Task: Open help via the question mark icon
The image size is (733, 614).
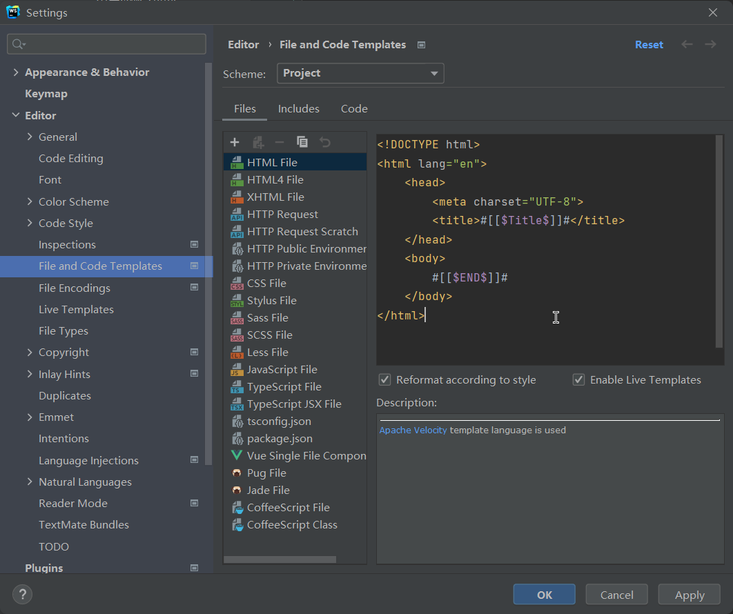Action: tap(22, 594)
